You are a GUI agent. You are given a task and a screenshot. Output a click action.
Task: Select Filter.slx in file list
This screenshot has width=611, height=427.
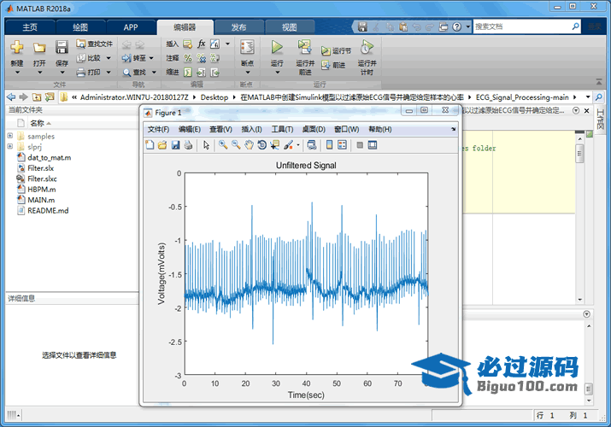40,168
